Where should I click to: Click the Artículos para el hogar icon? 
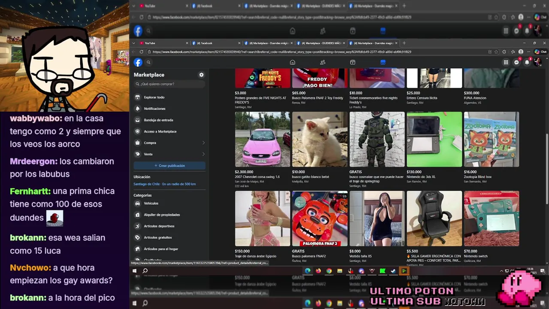coord(137,249)
